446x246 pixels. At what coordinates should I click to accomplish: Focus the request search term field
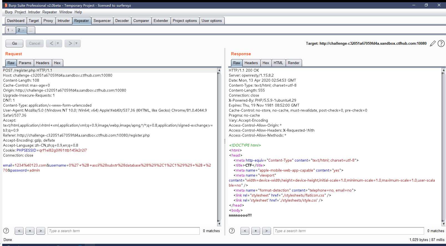pyautogui.click(x=123, y=231)
